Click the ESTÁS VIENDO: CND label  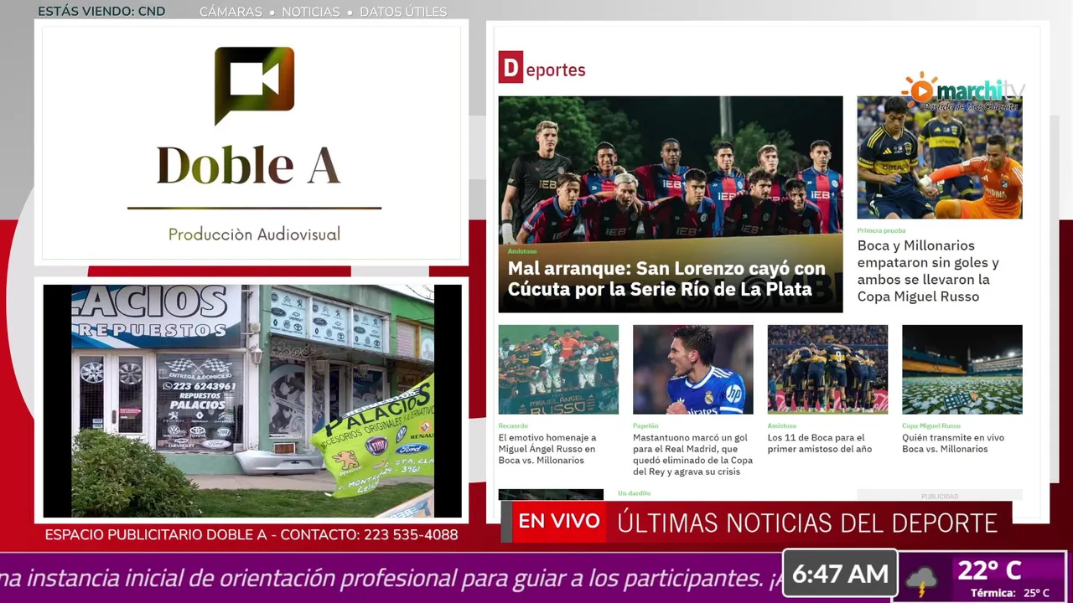[x=101, y=12]
